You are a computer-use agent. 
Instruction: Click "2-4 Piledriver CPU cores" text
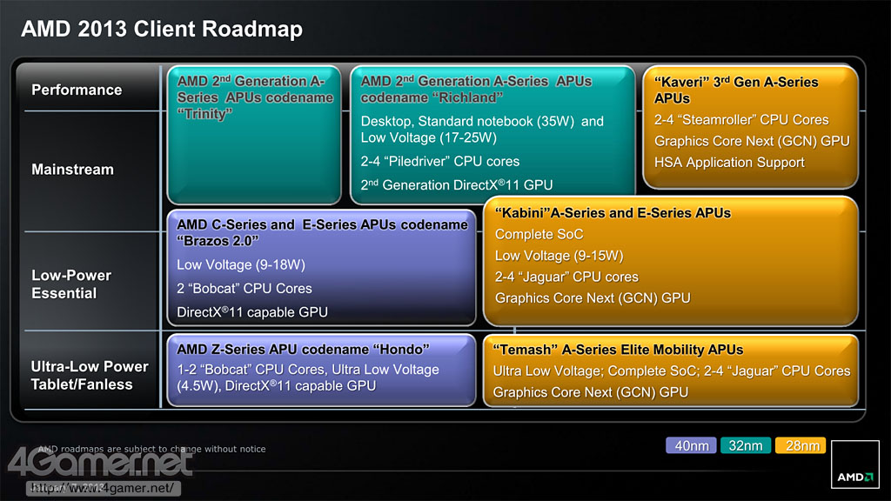coord(439,161)
